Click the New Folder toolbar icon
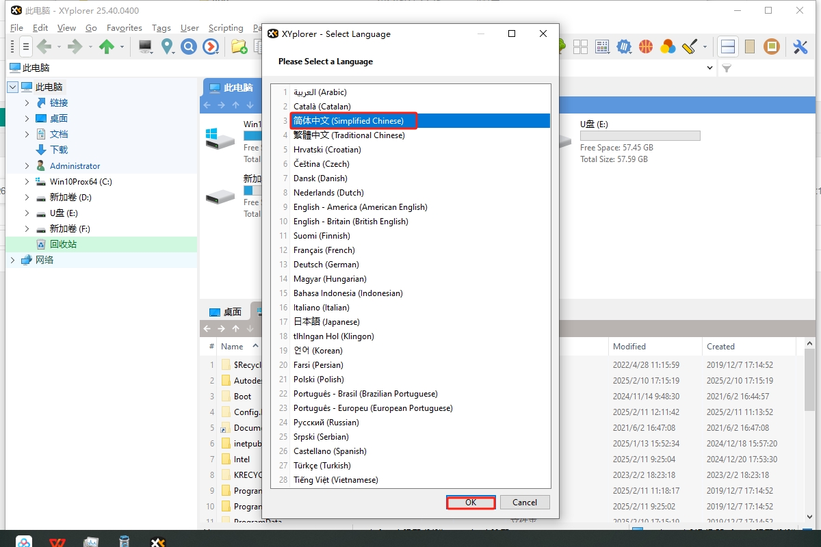Image resolution: width=821 pixels, height=547 pixels. pos(239,46)
